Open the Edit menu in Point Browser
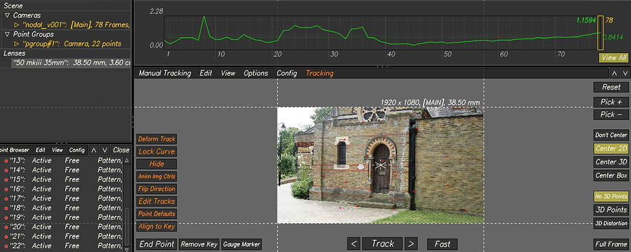The width and height of the screenshot is (631, 252). [40, 150]
